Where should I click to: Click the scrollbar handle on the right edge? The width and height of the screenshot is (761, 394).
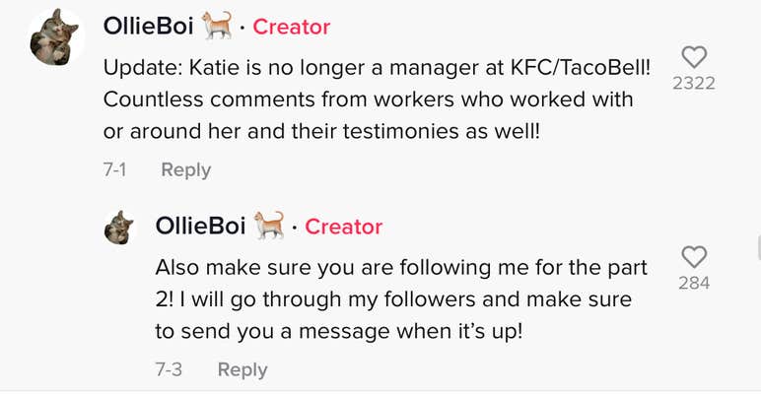coord(758,246)
